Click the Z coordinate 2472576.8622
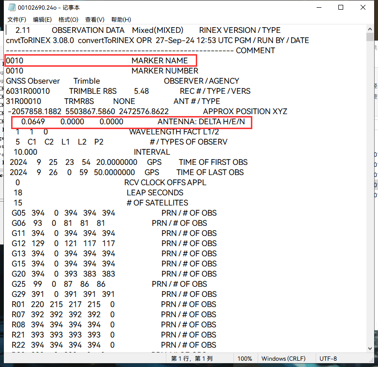378x367 pixels. 144,111
